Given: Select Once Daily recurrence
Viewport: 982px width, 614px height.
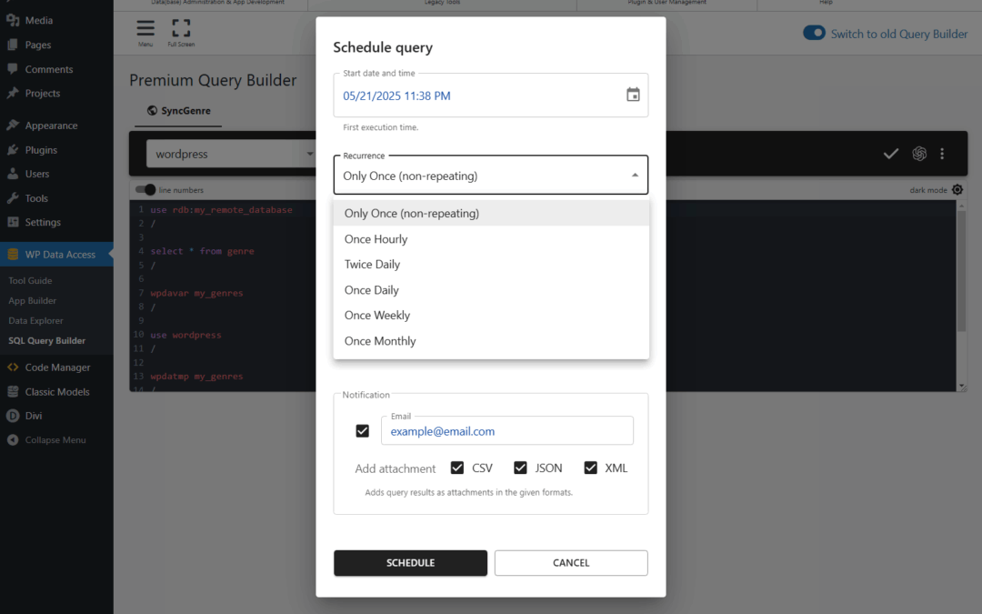Looking at the screenshot, I should (491, 290).
